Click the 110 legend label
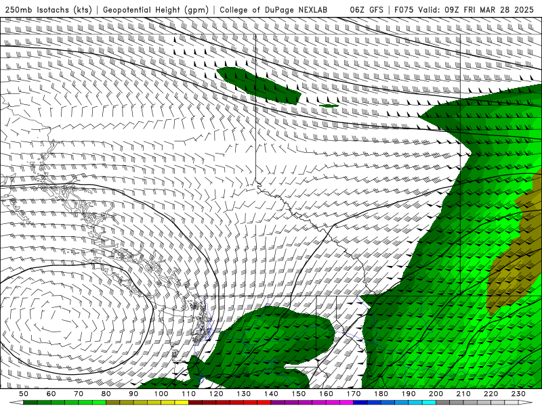542x406 pixels. 189,394
